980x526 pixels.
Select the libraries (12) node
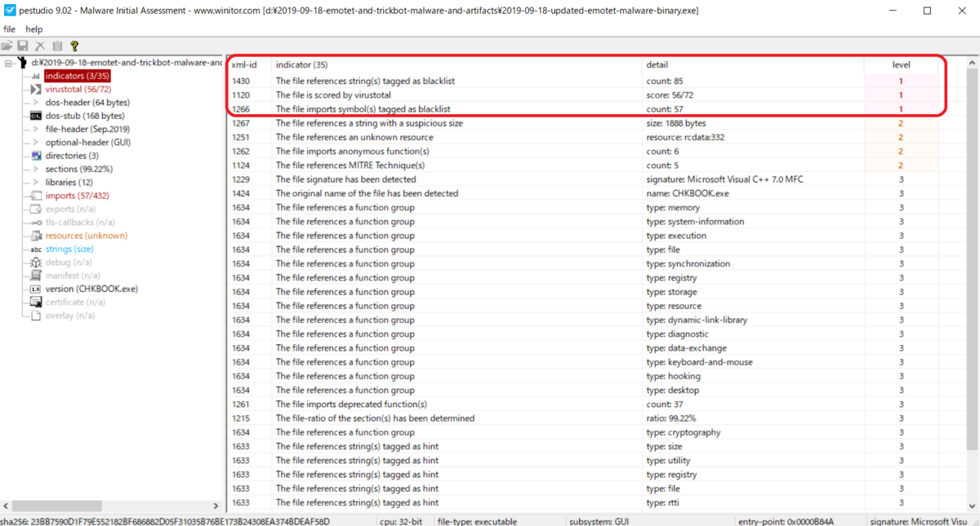(x=71, y=183)
